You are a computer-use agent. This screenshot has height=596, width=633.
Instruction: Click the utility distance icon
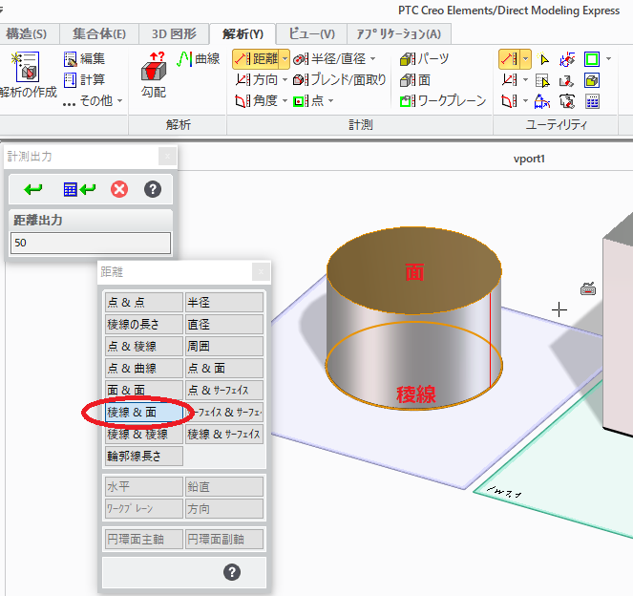point(510,59)
